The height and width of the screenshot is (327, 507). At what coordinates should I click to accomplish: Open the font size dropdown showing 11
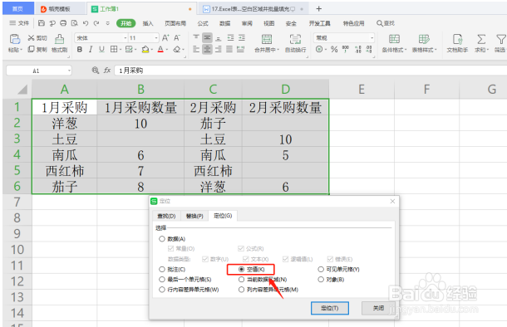[x=156, y=38]
